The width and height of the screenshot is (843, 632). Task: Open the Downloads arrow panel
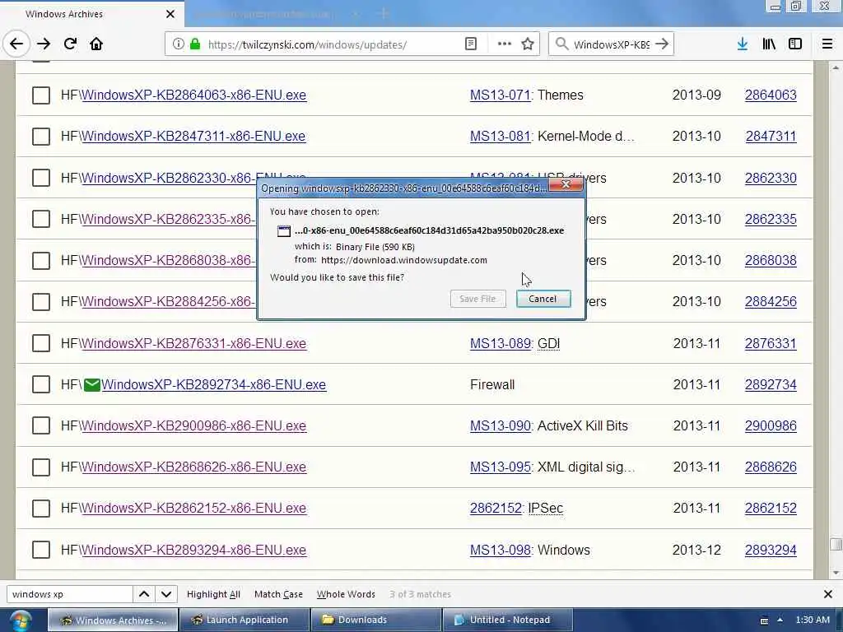coord(743,44)
